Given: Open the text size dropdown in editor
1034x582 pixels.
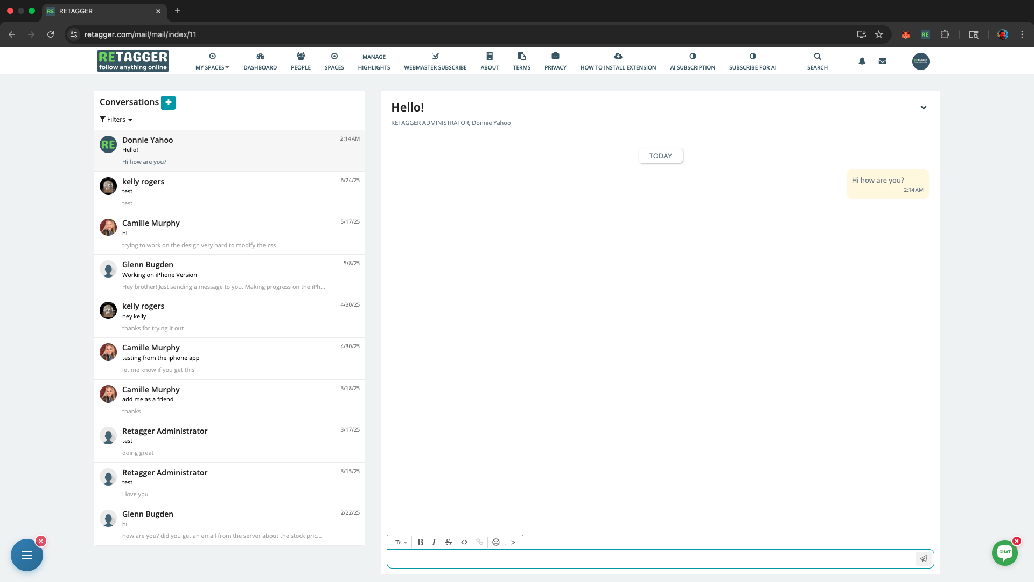Looking at the screenshot, I should (x=401, y=542).
